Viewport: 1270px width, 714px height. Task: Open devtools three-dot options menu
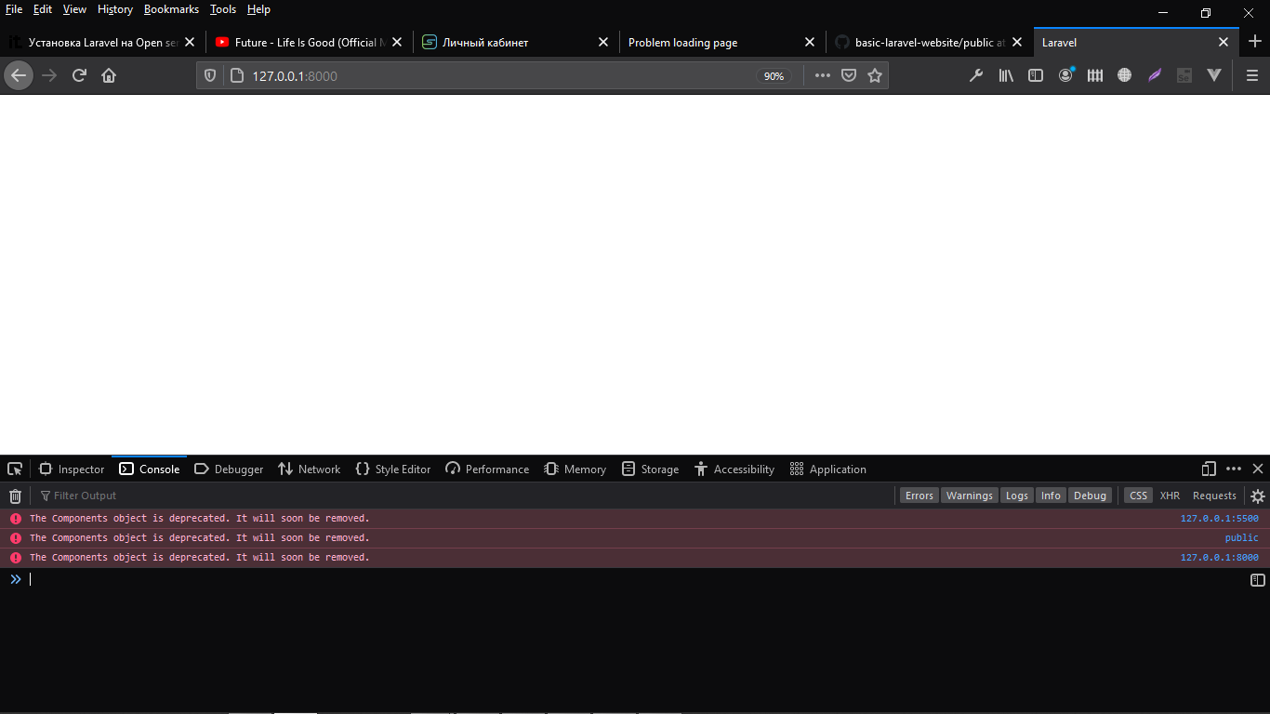tap(1234, 469)
